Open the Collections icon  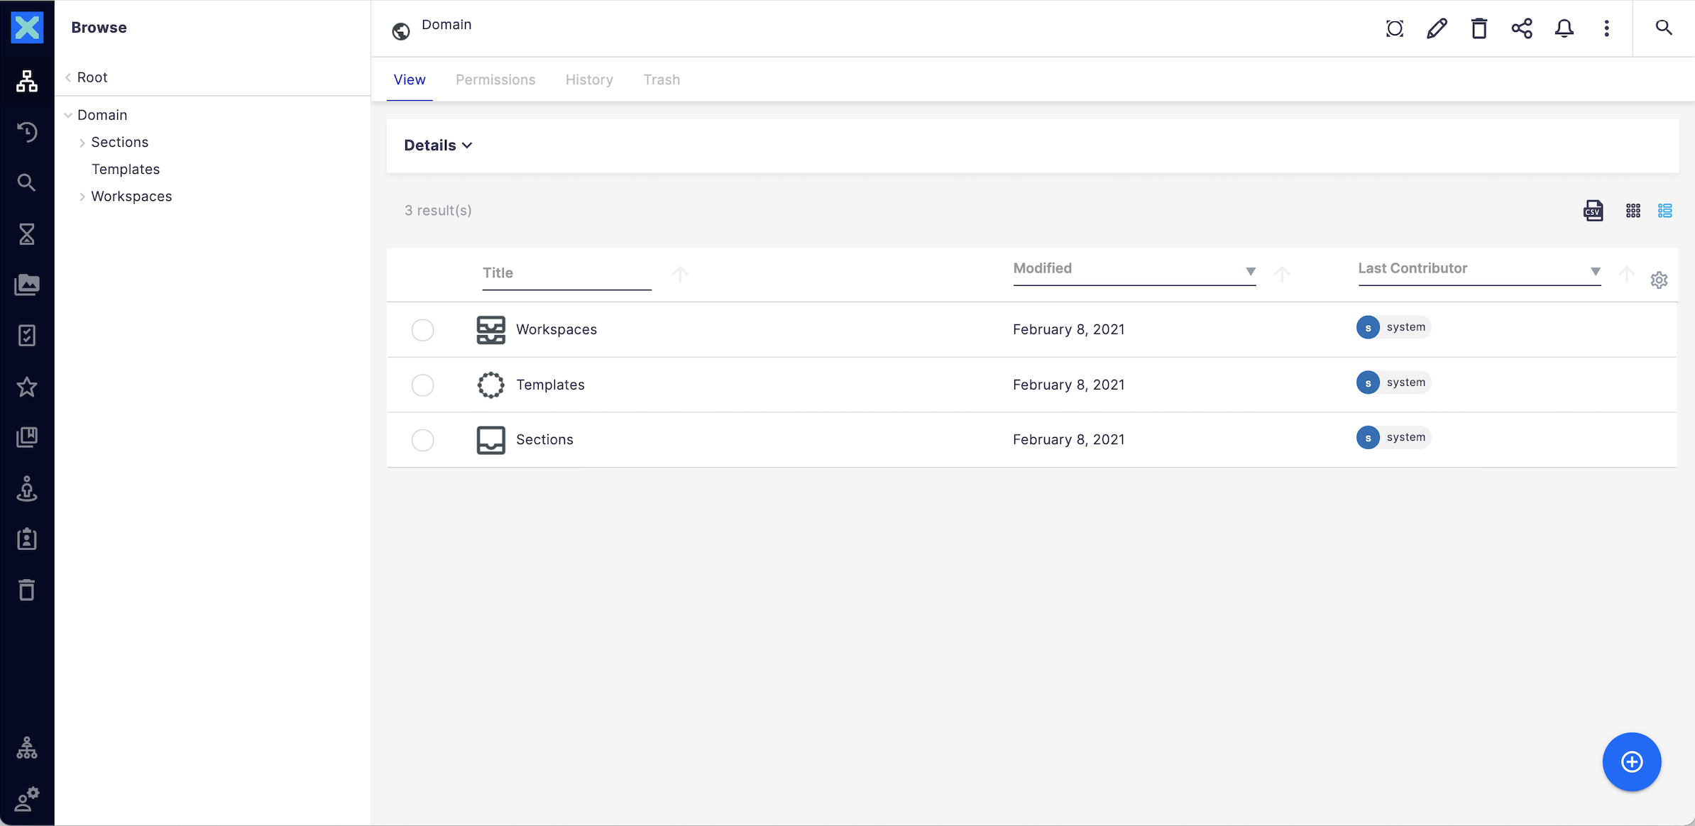click(x=27, y=437)
